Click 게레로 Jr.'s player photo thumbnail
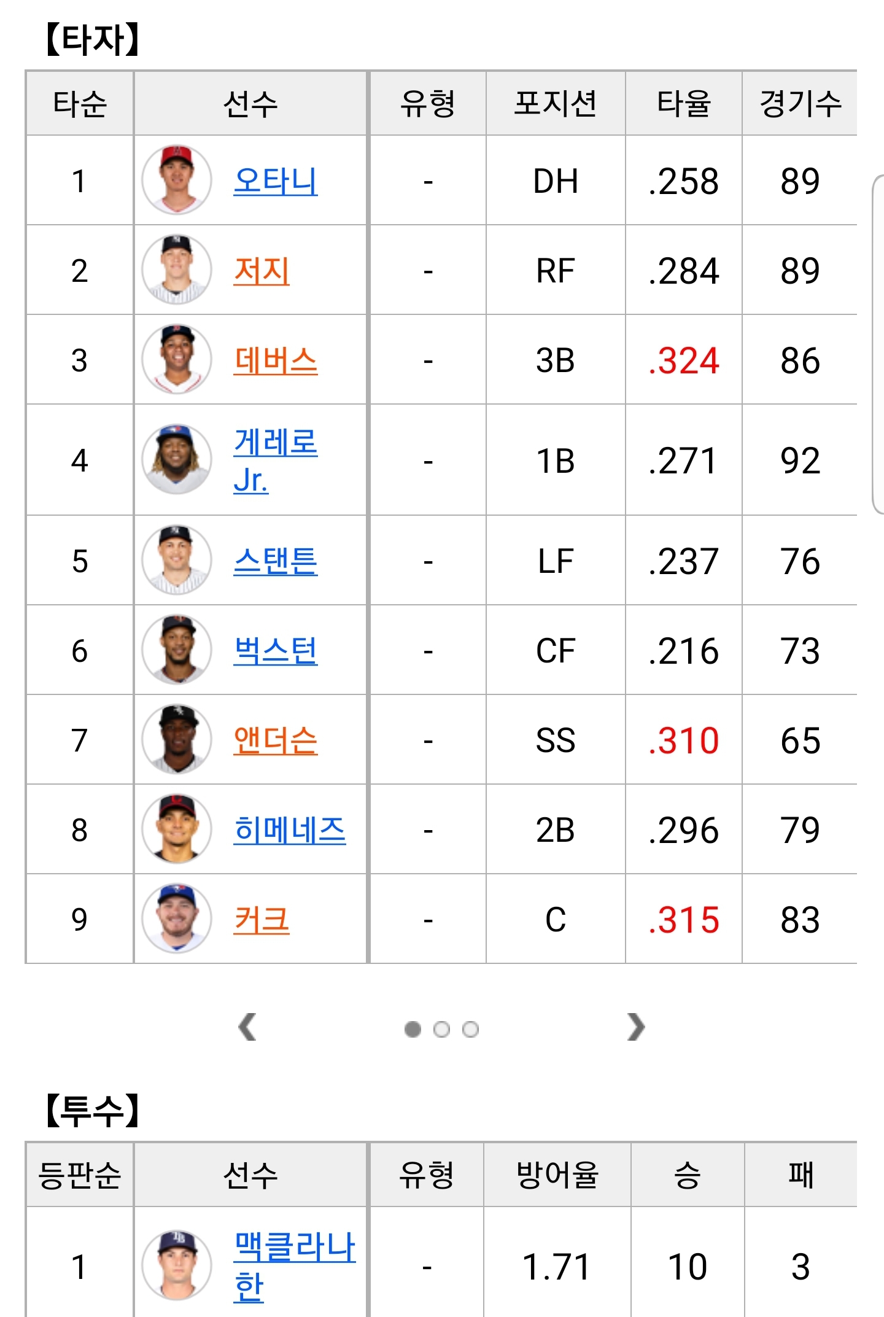This screenshot has height=1317, width=884. (x=177, y=459)
